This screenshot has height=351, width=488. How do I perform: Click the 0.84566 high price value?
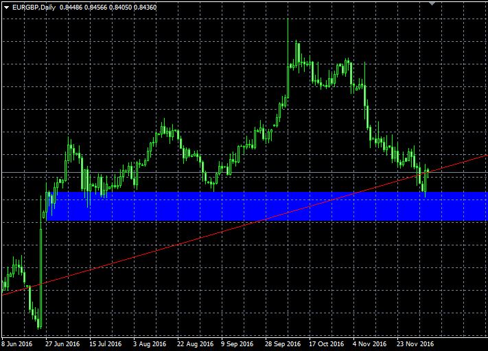(95, 7)
